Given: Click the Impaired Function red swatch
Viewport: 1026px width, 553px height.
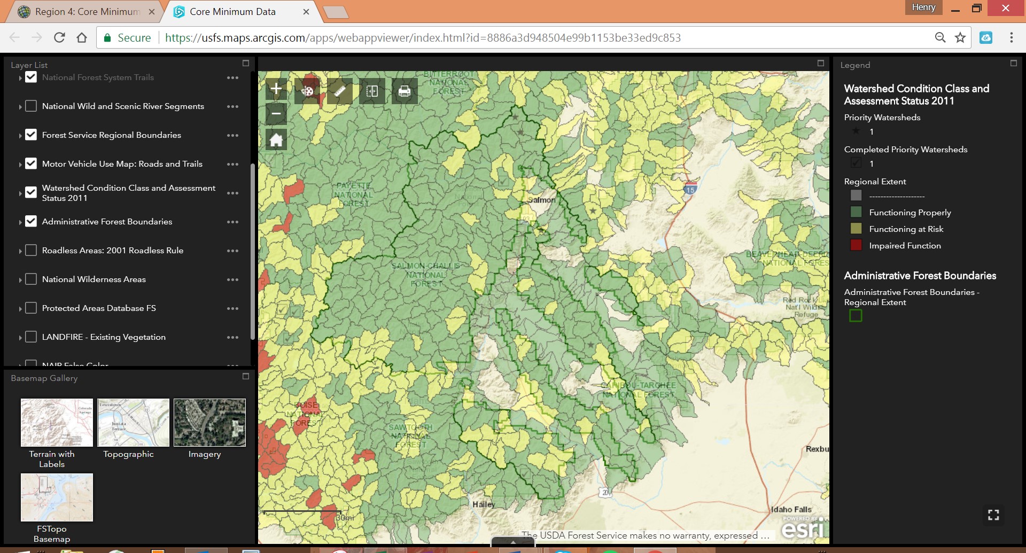Looking at the screenshot, I should (856, 245).
